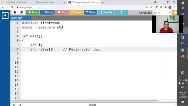Run the program

coord(33,12)
